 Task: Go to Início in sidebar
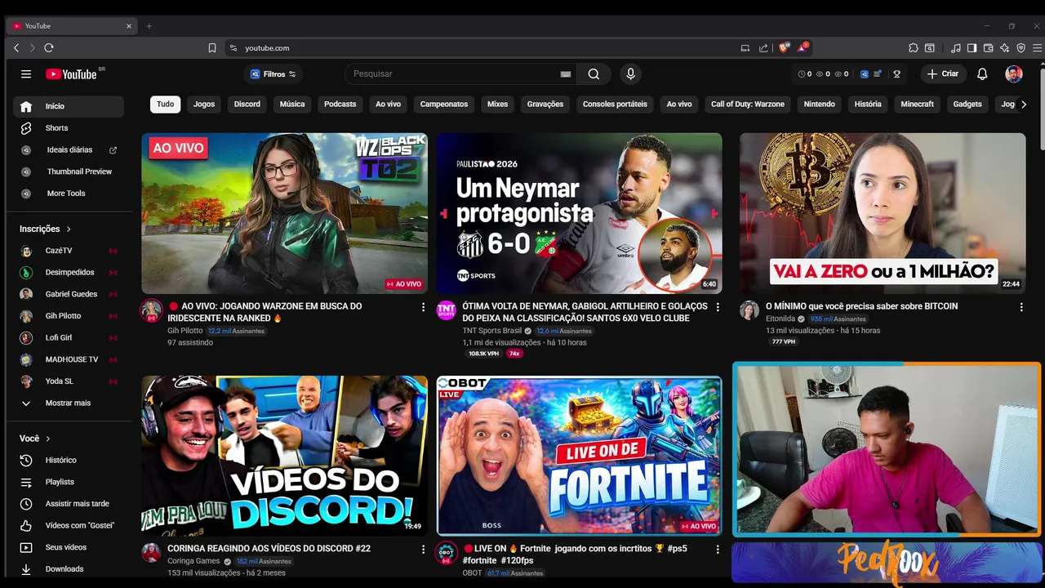(x=69, y=106)
